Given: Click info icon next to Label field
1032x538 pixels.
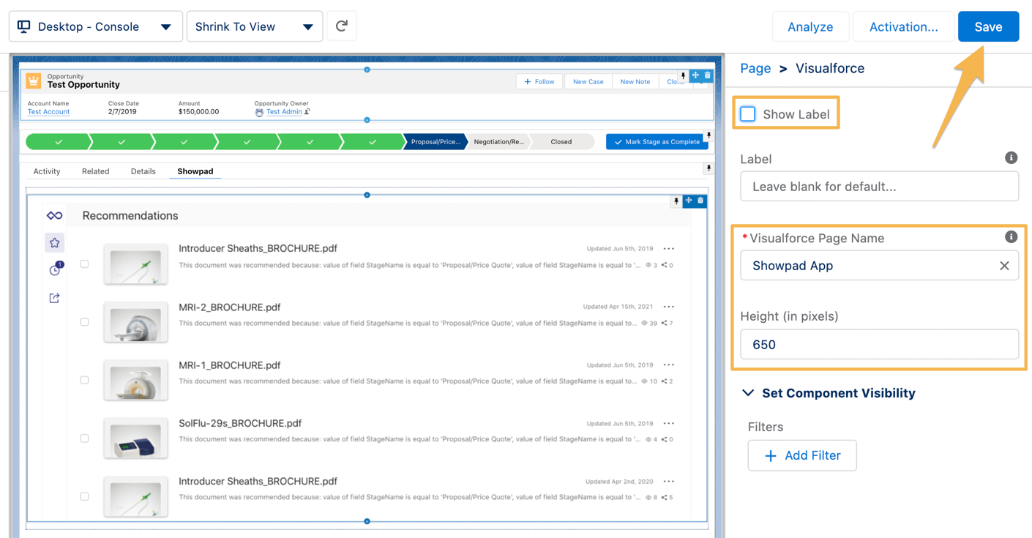Looking at the screenshot, I should point(1011,158).
